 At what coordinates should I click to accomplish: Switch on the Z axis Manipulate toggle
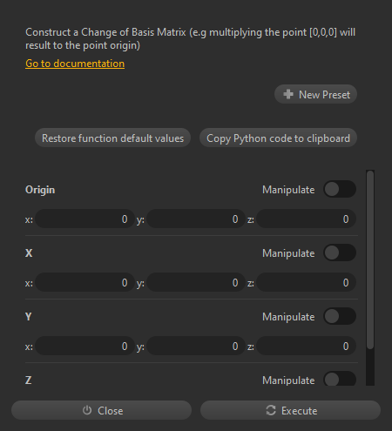pos(340,379)
